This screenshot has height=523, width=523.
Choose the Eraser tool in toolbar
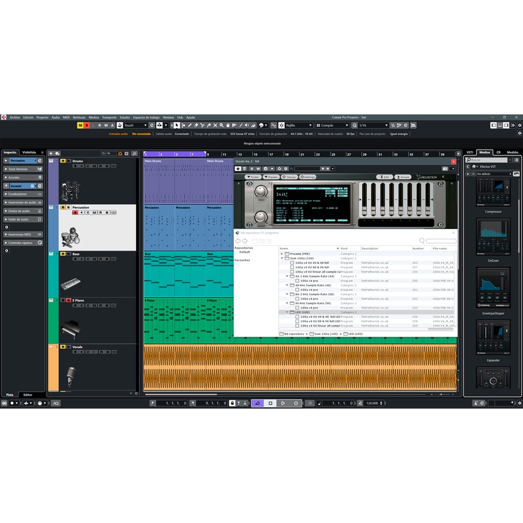coord(196,125)
